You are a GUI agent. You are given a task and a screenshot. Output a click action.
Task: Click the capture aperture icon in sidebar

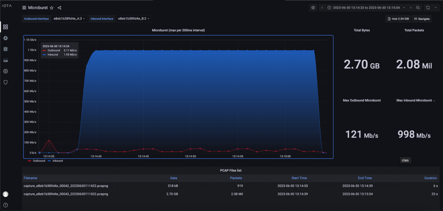coord(6,38)
